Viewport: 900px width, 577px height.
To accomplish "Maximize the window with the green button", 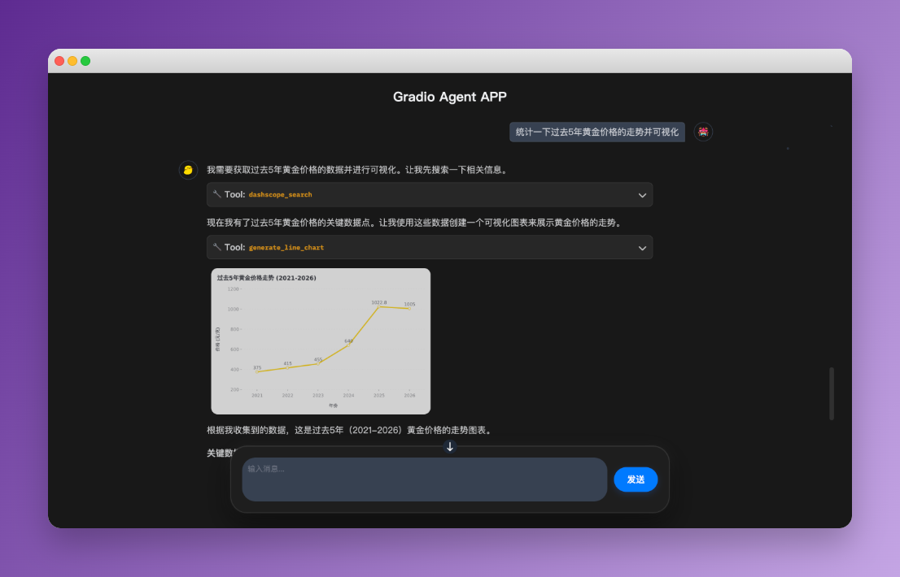I will [85, 61].
